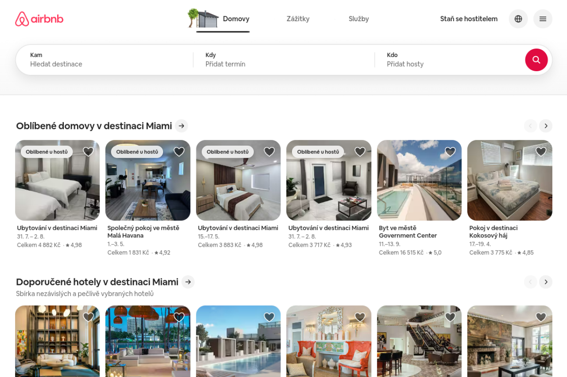Open the hotel photo with orange chairs
The image size is (567, 377).
click(329, 341)
